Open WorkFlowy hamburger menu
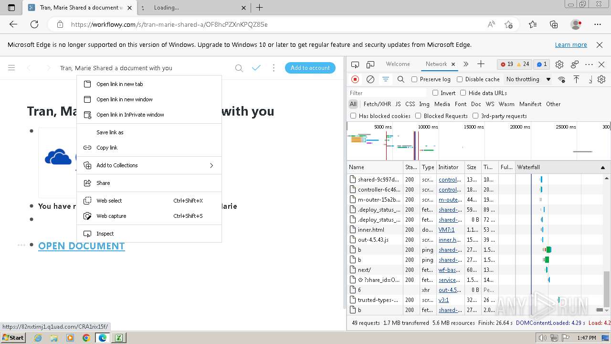 click(x=11, y=68)
